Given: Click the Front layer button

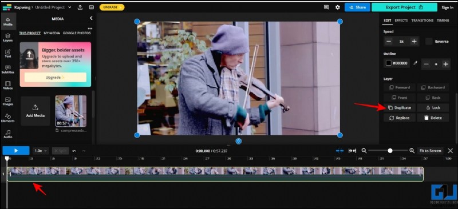Looking at the screenshot, I should click(399, 98).
